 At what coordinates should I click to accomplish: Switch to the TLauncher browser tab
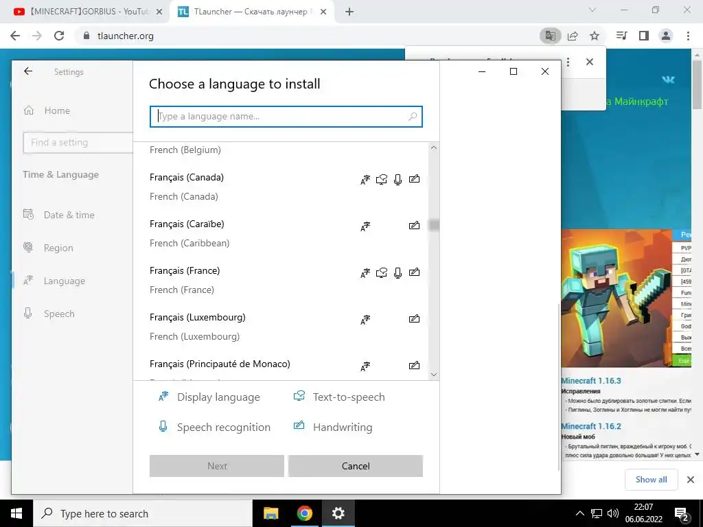point(251,12)
